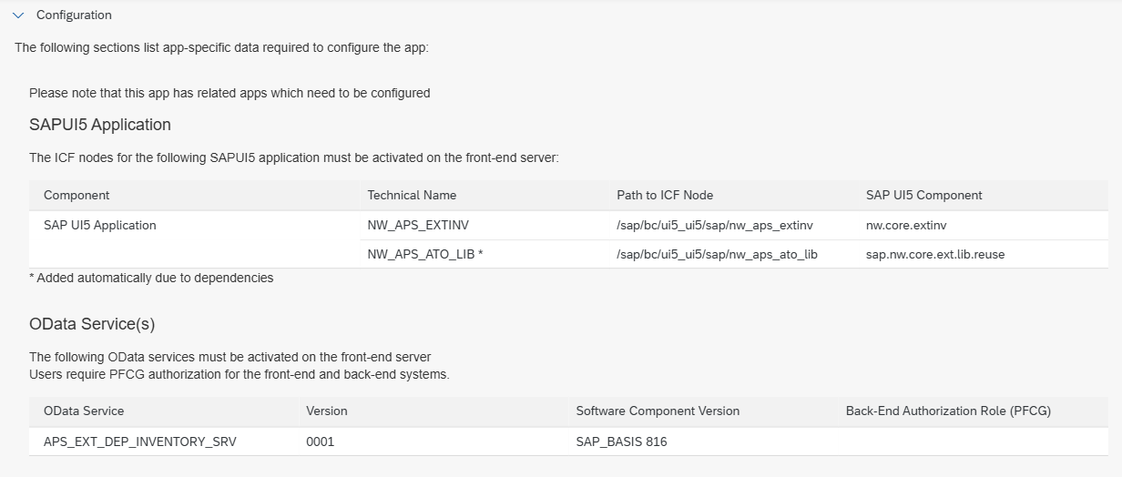This screenshot has height=477, width=1122.
Task: Select the app-specific data intro sentence
Action: click(x=221, y=48)
